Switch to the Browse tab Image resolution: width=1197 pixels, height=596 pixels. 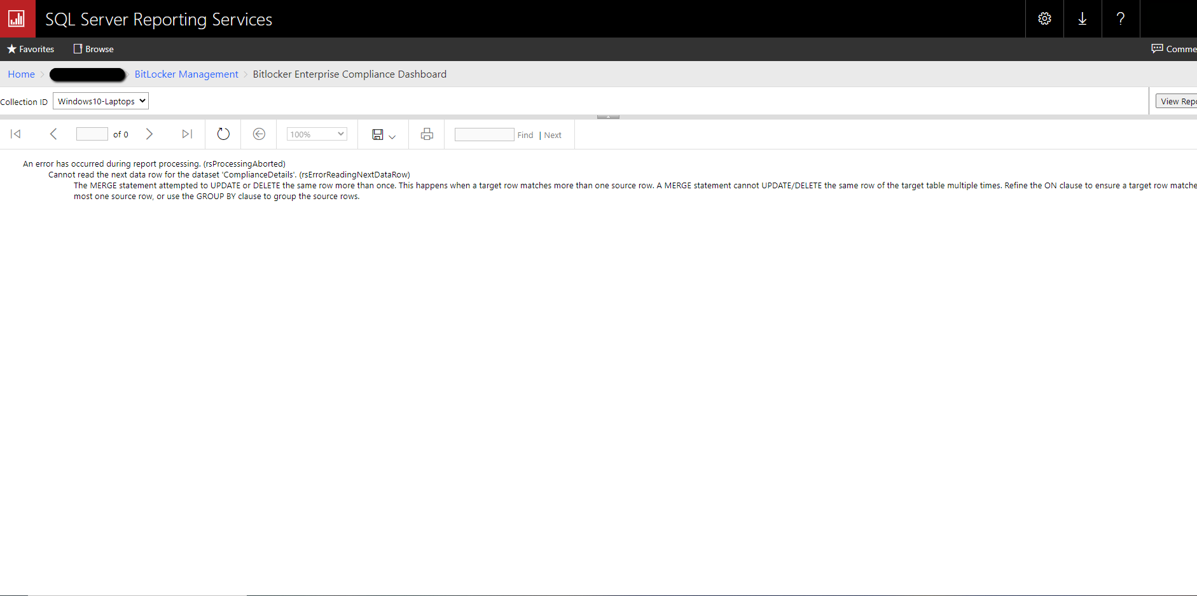[x=92, y=48]
